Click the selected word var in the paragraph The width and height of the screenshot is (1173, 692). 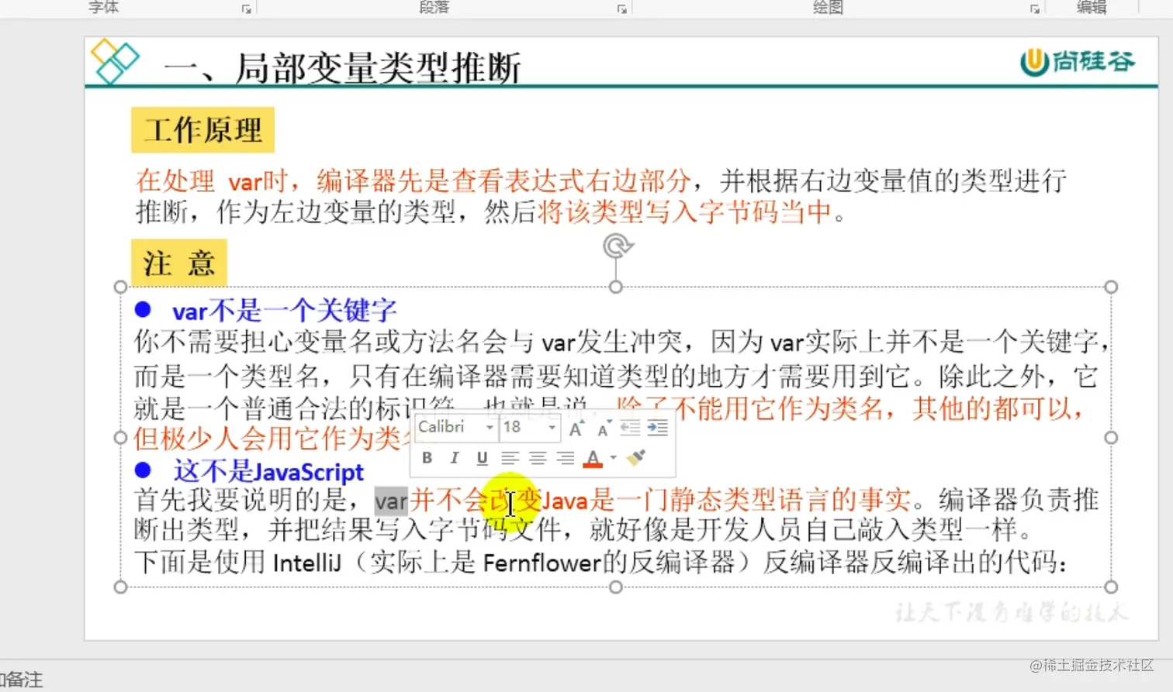click(x=391, y=501)
